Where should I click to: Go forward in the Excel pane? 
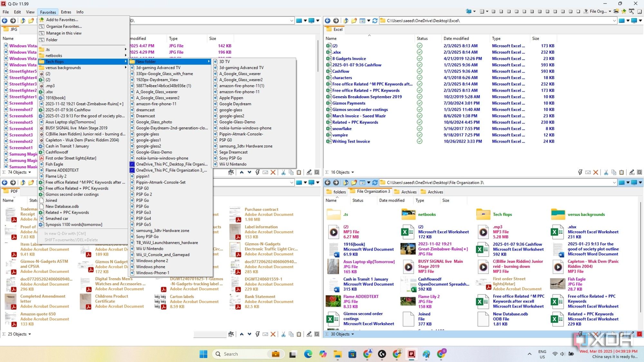pos(336,21)
